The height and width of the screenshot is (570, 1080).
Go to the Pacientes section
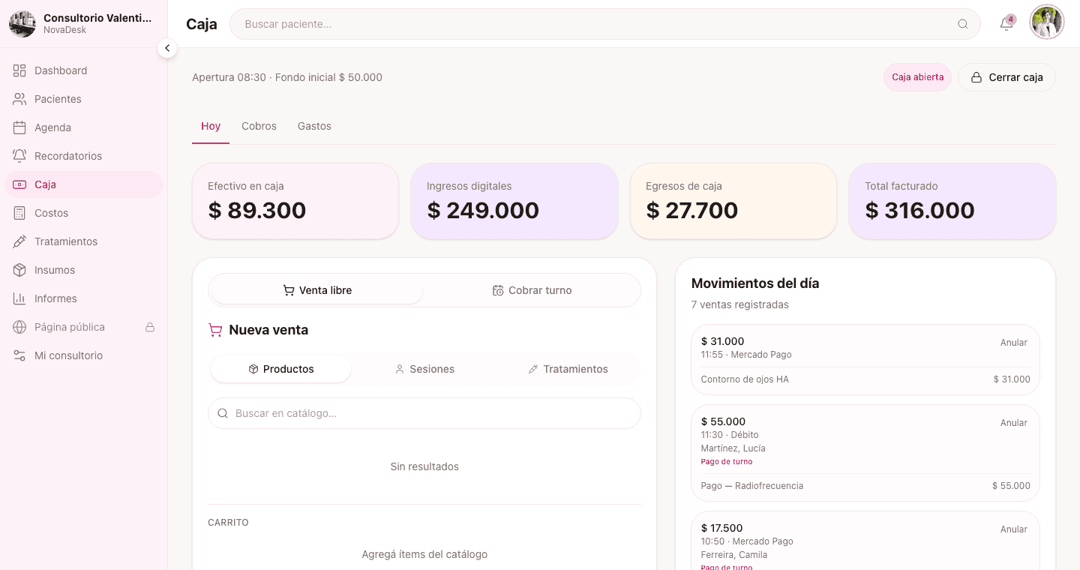[83, 99]
